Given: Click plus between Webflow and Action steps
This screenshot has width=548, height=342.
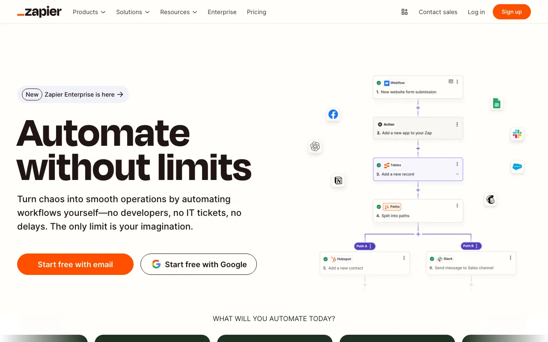Looking at the screenshot, I should 418,108.
